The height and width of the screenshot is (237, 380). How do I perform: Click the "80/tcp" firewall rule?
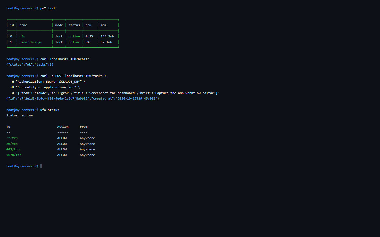pyautogui.click(x=12, y=144)
